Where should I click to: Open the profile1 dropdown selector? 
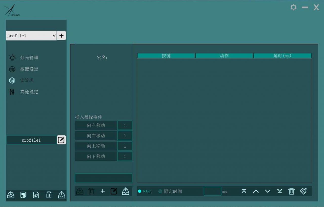[31, 36]
